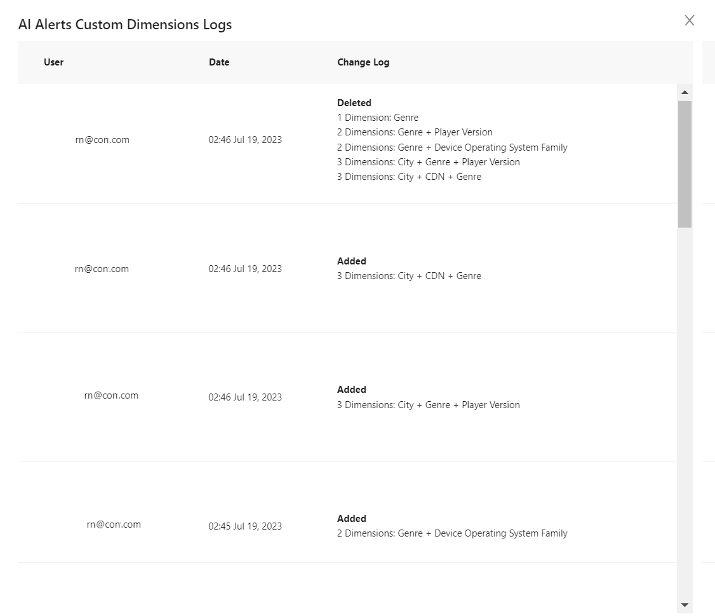Click the scrollbar track below the thumb
The width and height of the screenshot is (715, 616).
click(x=685, y=411)
